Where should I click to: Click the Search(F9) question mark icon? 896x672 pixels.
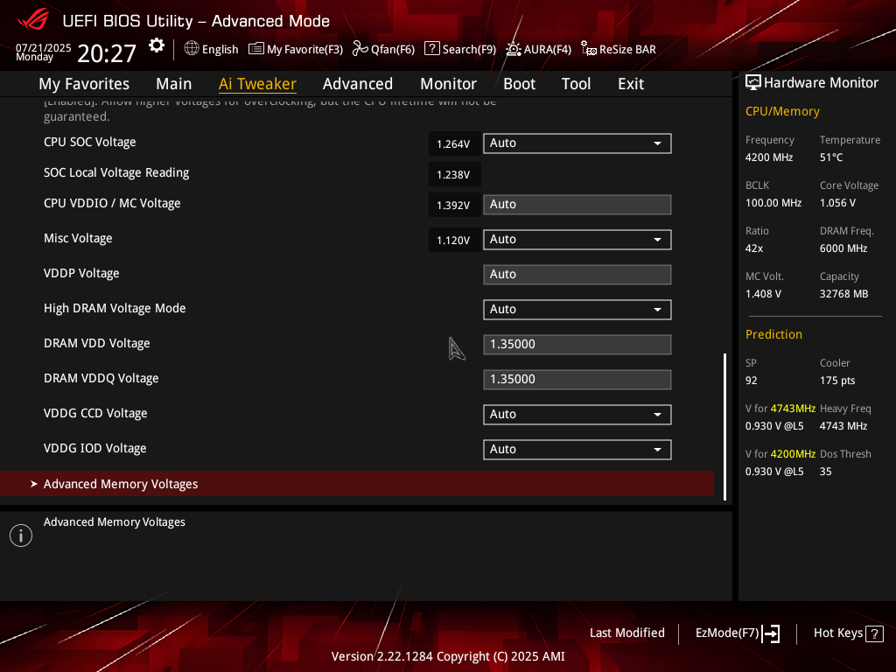432,49
